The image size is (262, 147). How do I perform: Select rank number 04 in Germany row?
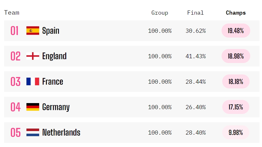[16, 107]
